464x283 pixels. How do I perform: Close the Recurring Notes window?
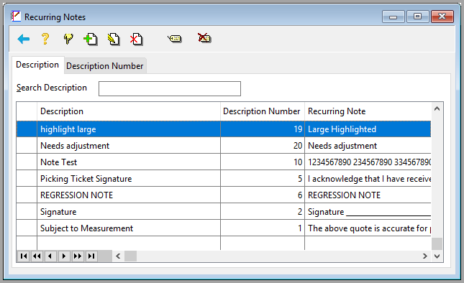[442, 17]
